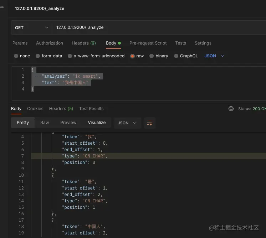
Task: Select the raw body radio button
Action: coord(132,56)
